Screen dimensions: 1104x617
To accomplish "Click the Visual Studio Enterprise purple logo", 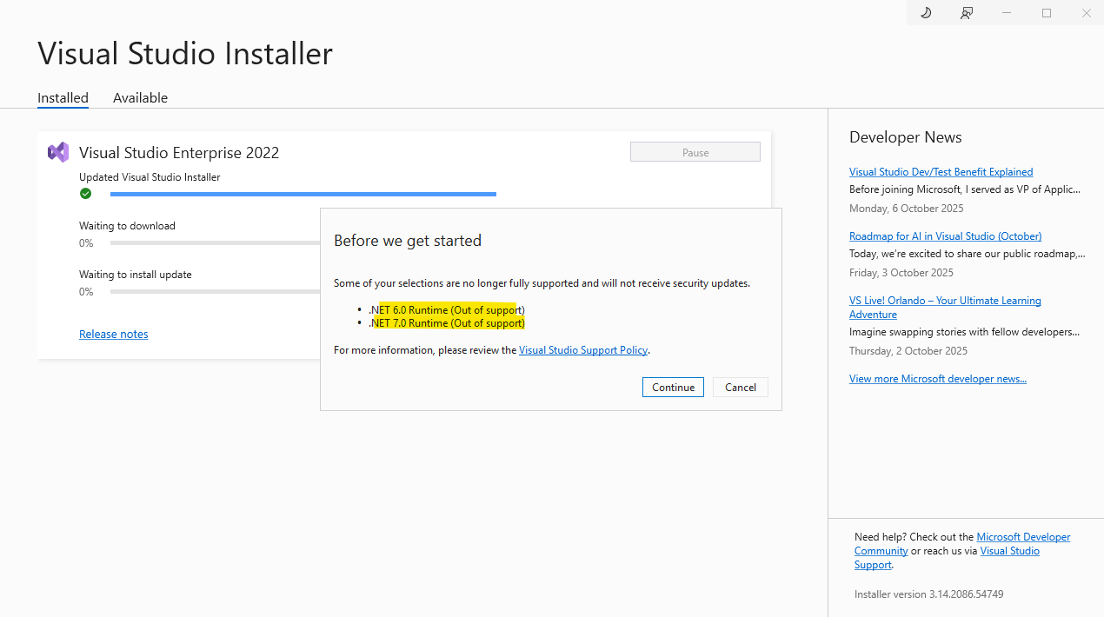I will [58, 152].
